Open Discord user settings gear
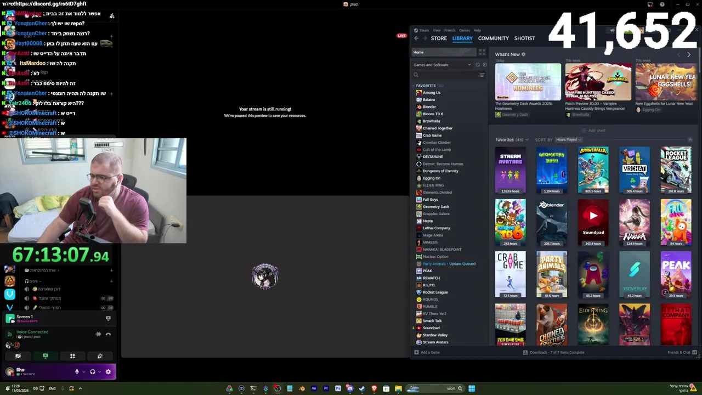This screenshot has width=702, height=395. pyautogui.click(x=108, y=372)
